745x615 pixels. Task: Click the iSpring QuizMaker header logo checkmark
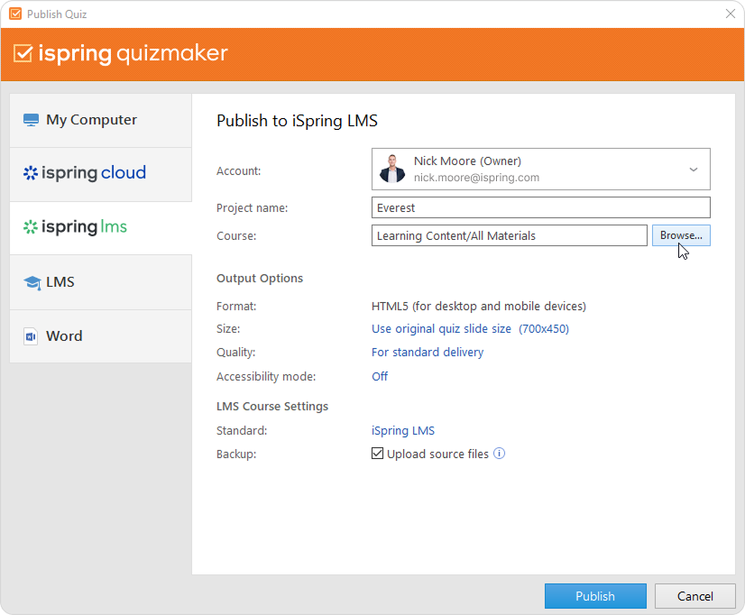(x=23, y=53)
